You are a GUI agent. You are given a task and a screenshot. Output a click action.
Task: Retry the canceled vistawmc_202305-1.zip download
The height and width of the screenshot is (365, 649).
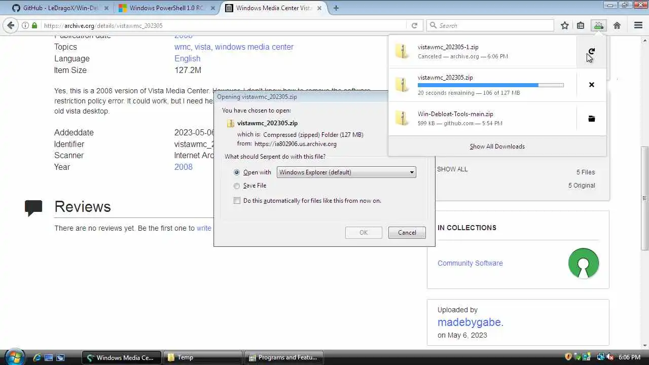click(x=591, y=52)
